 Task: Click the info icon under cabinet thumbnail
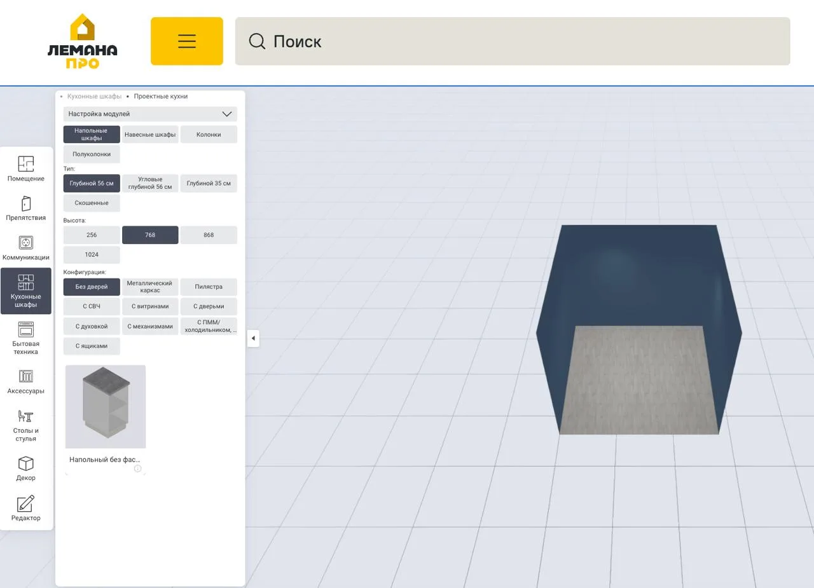[138, 469]
